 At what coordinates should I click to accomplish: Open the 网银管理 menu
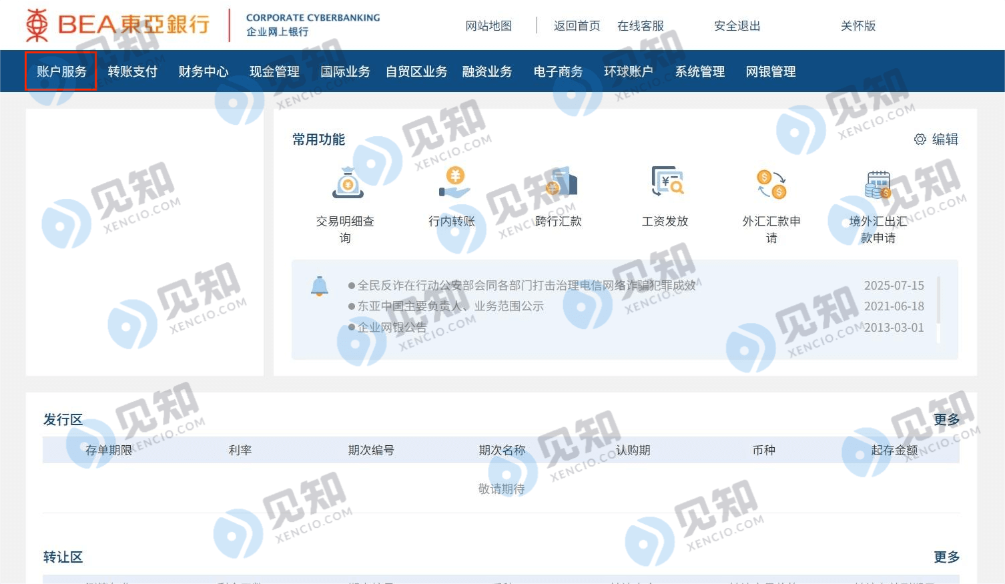pyautogui.click(x=771, y=71)
